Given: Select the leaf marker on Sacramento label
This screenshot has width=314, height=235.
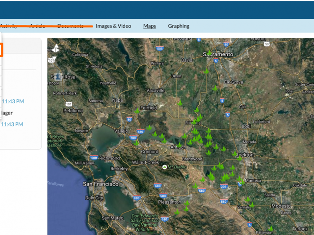Looking at the screenshot, I should pyautogui.click(x=209, y=53).
